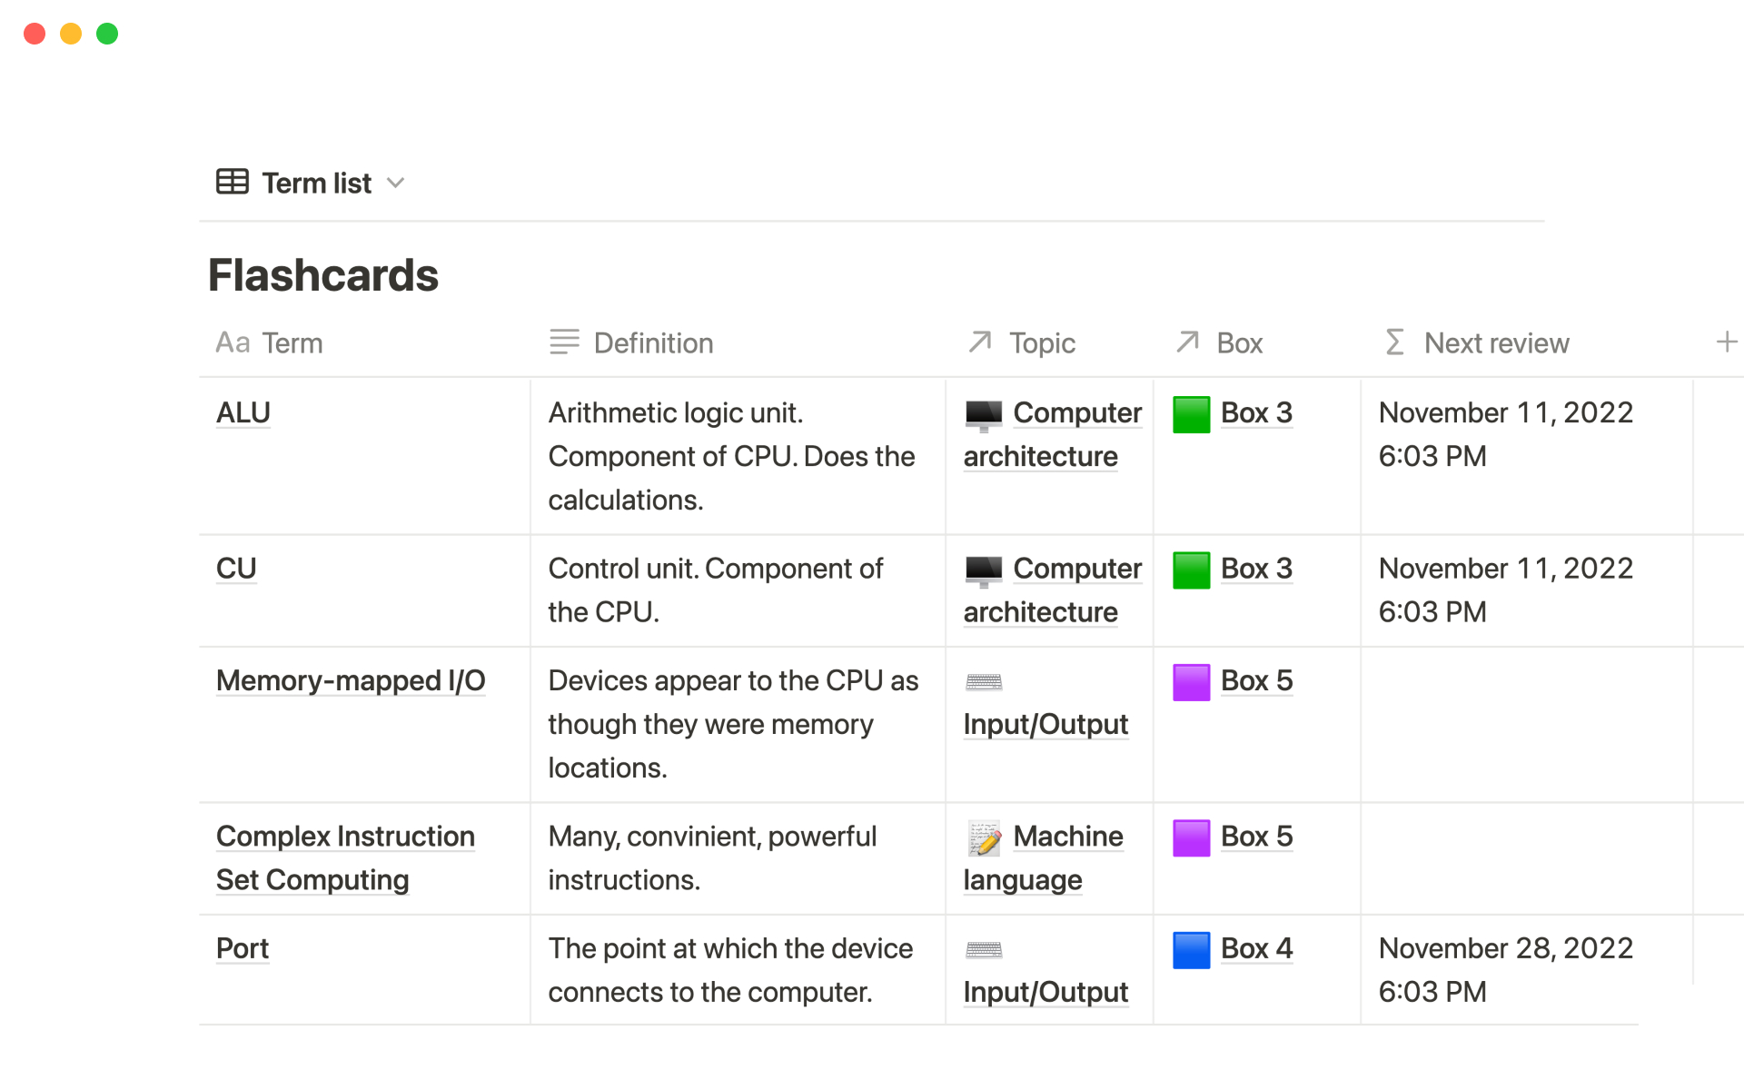Click the green Box 3 square in ALU row
Viewport: 1744px width, 1090px height.
pos(1191,414)
